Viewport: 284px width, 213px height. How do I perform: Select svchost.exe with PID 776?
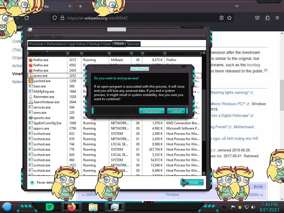coord(115,149)
